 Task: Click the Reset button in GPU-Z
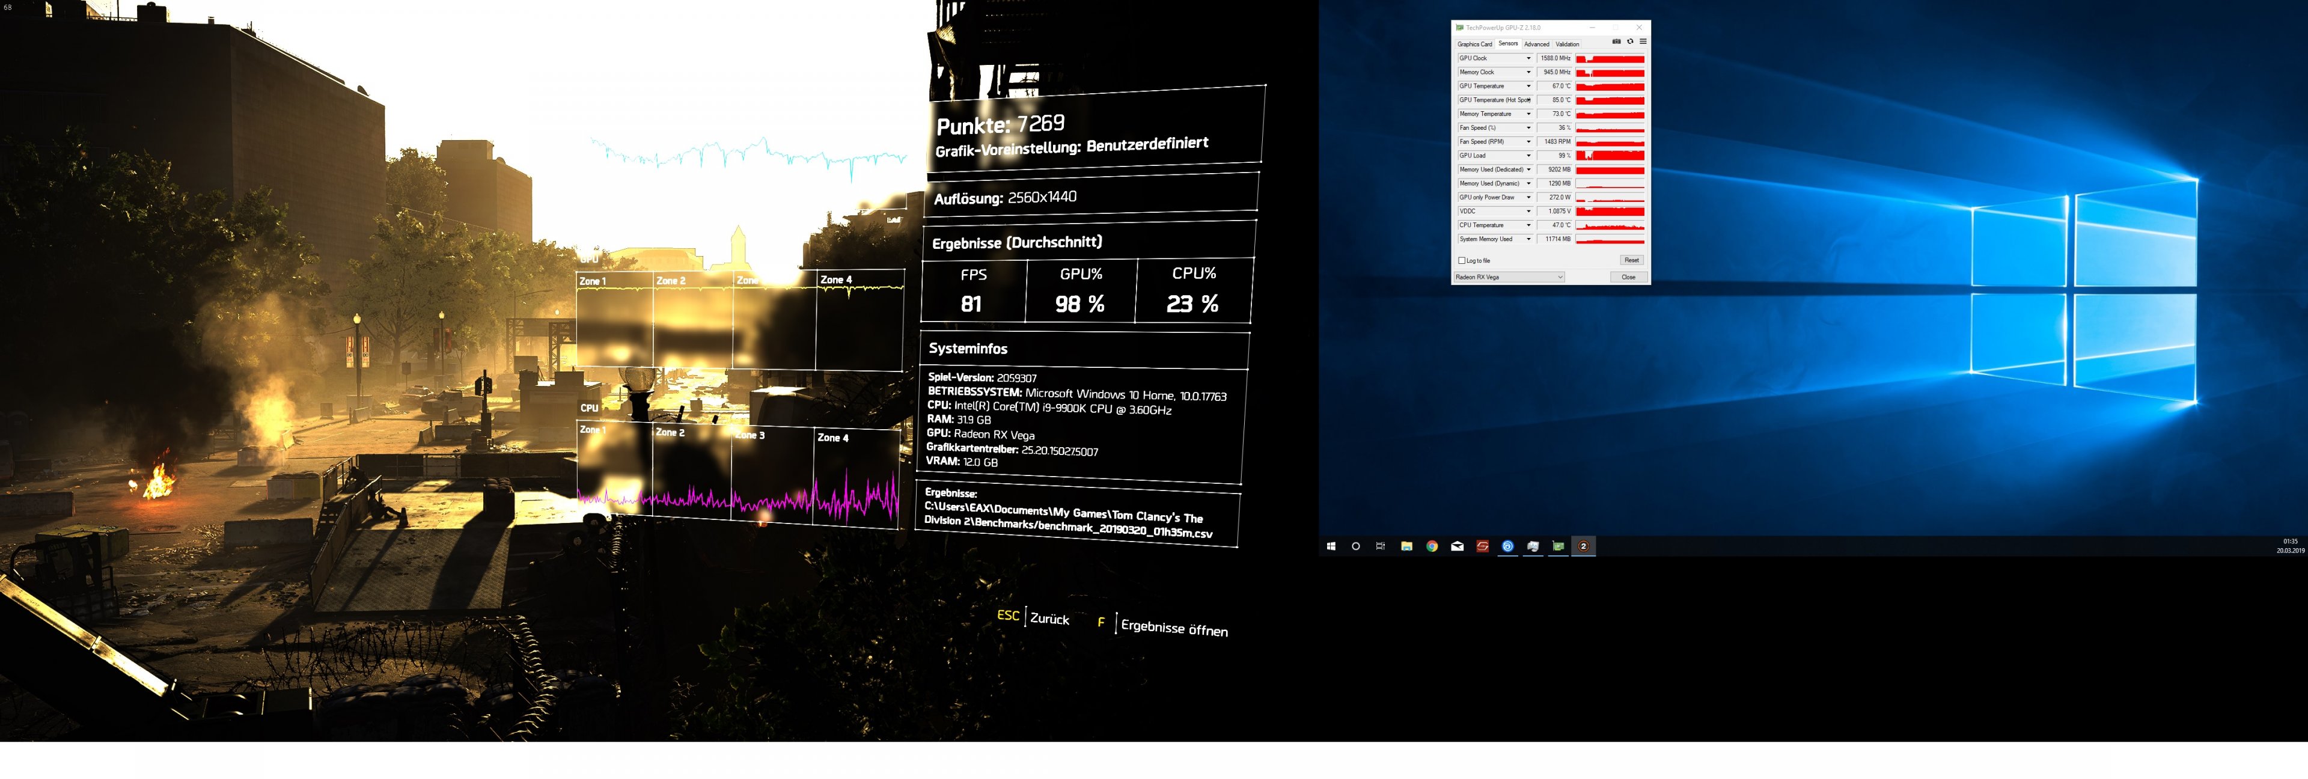[x=1631, y=260]
